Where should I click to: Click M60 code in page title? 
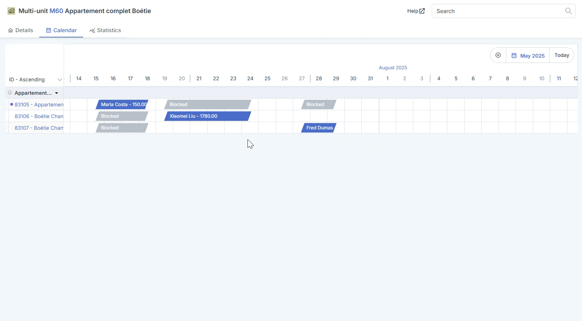point(56,11)
